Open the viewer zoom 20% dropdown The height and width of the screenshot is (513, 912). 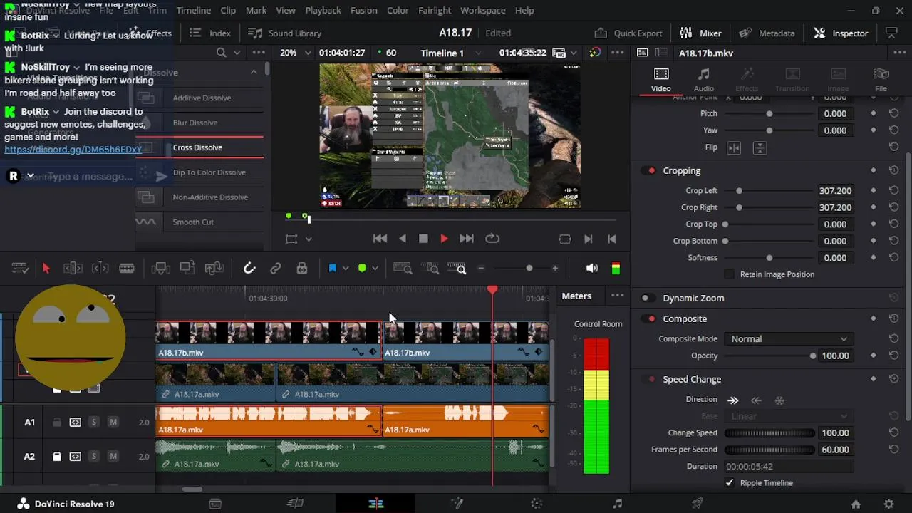click(296, 53)
